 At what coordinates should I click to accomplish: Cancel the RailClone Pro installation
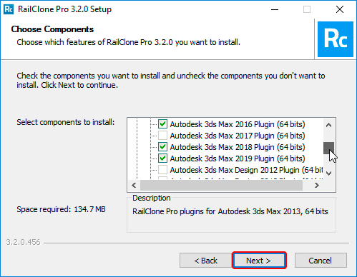(x=321, y=261)
